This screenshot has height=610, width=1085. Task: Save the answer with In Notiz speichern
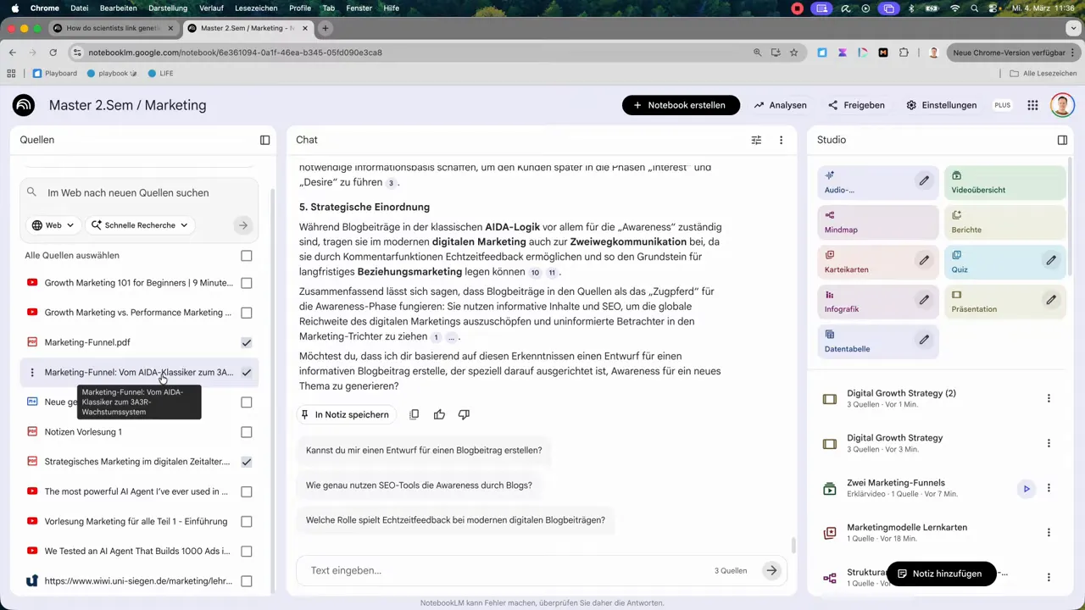346,414
